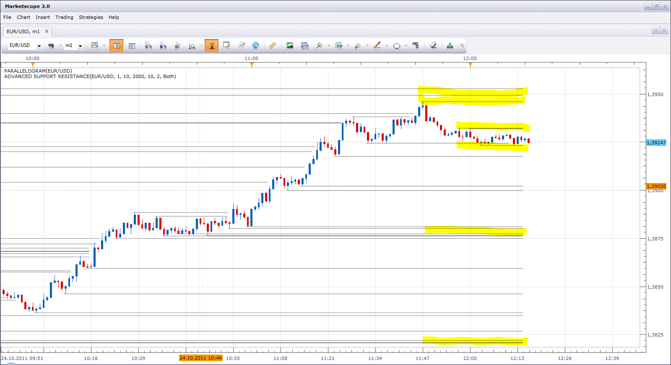The width and height of the screenshot is (671, 365).
Task: Open line tool dropdown arrow
Action: 329,46
